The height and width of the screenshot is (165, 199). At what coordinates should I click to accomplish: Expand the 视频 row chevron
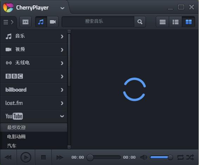click(62, 50)
